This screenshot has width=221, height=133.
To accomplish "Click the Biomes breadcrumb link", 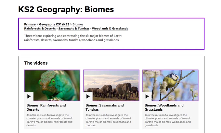I will [x=78, y=24].
